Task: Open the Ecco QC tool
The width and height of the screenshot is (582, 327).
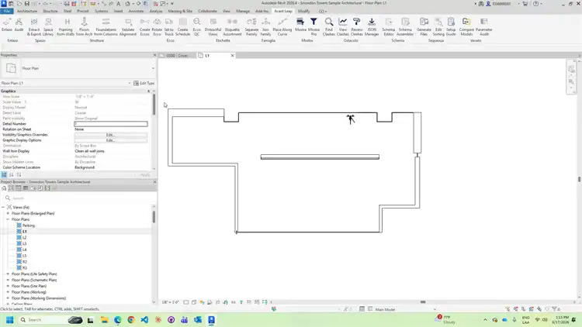Action: [197, 27]
